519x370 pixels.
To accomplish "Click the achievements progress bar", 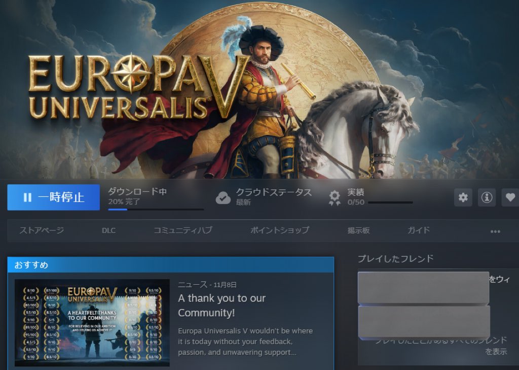I will (390, 202).
